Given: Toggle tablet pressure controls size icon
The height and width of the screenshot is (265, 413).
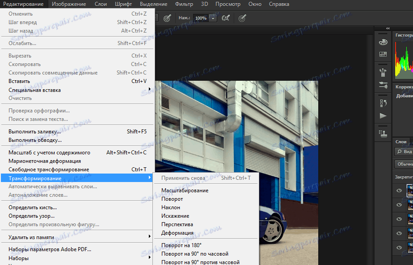Looking at the screenshot, I should (242, 18).
